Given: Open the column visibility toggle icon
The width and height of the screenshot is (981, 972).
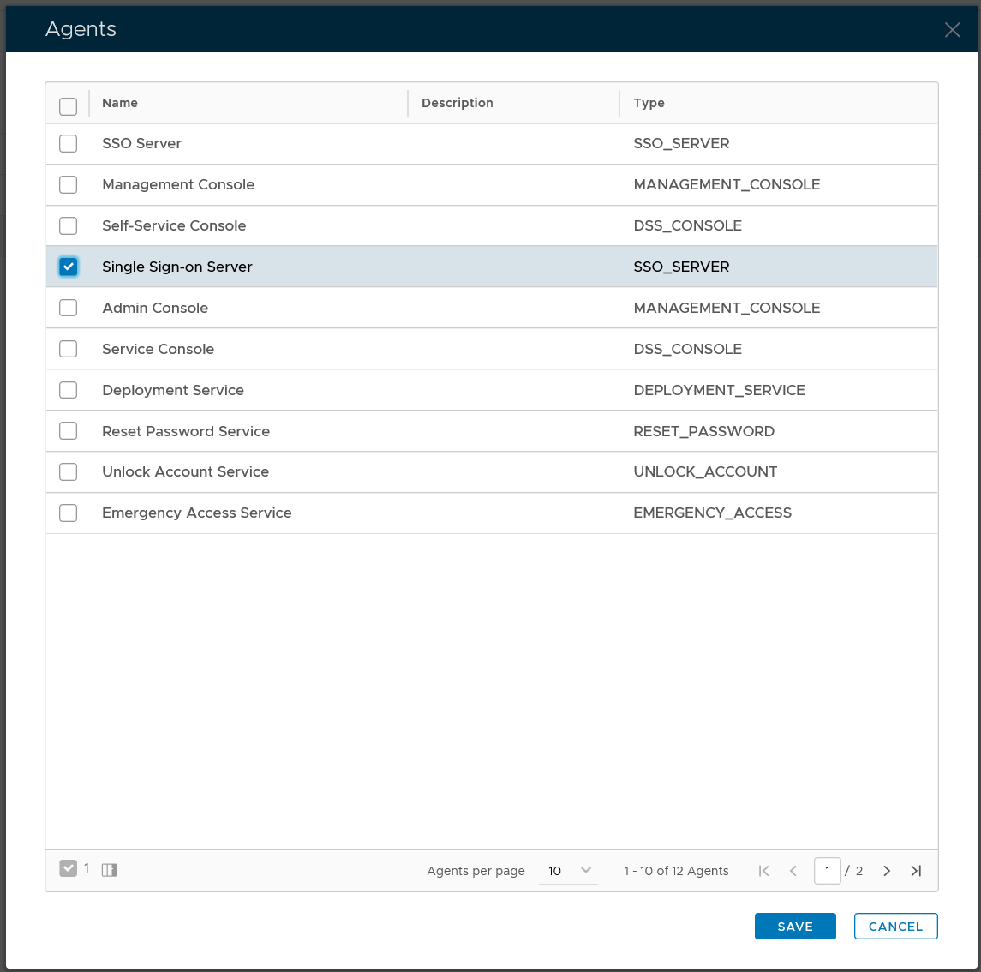Looking at the screenshot, I should [x=109, y=870].
